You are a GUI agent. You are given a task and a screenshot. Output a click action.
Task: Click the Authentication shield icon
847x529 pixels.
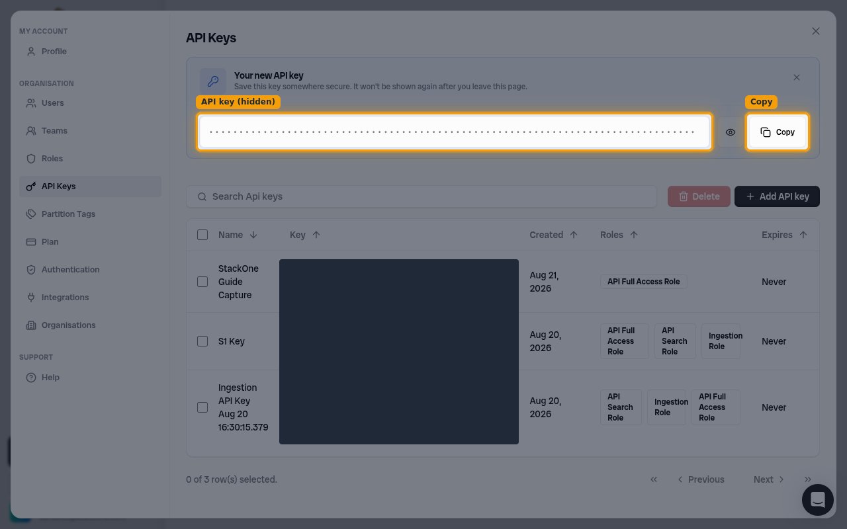[31, 270]
